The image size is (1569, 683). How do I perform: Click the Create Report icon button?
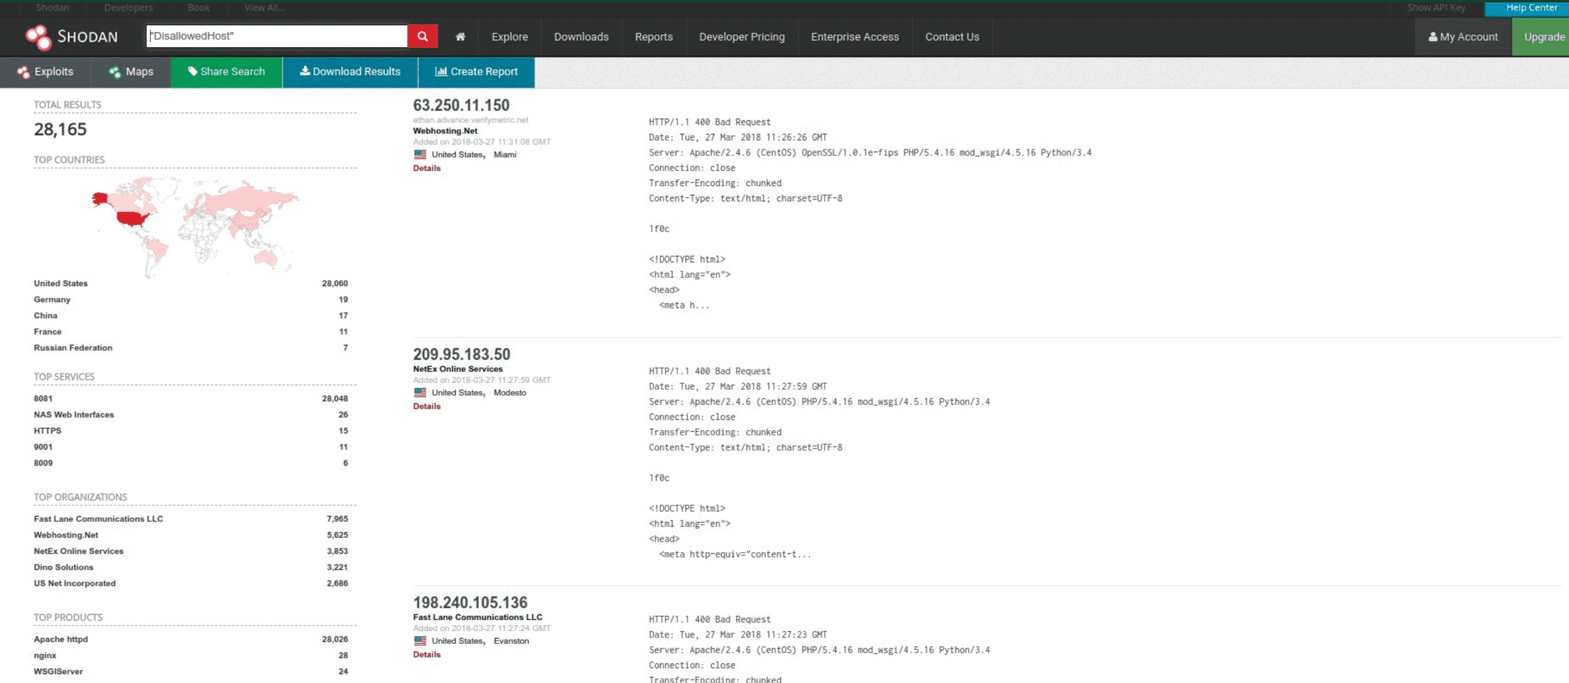click(476, 71)
